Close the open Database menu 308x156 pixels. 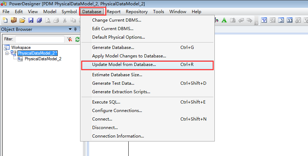pyautogui.click(x=92, y=12)
